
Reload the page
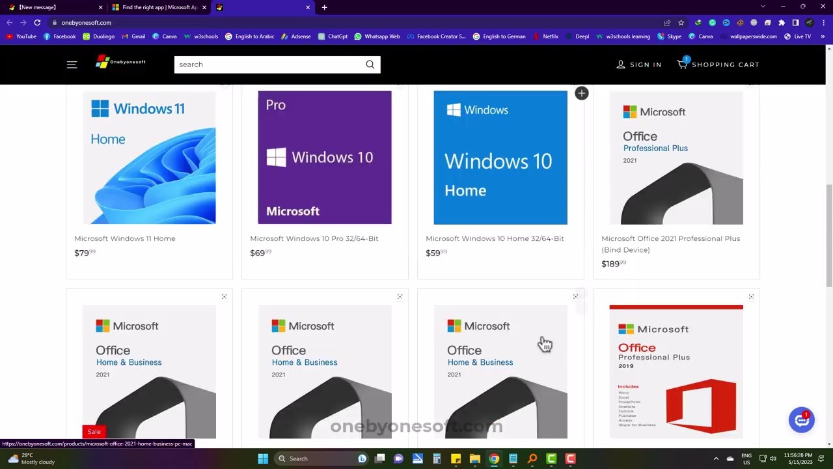coord(37,22)
